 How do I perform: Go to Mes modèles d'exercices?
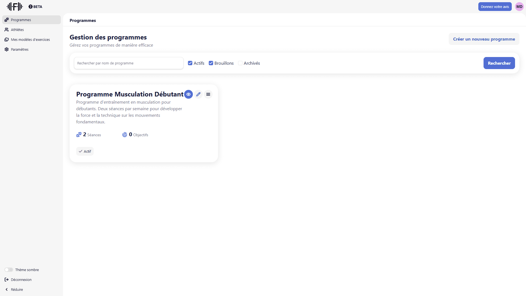[30, 39]
